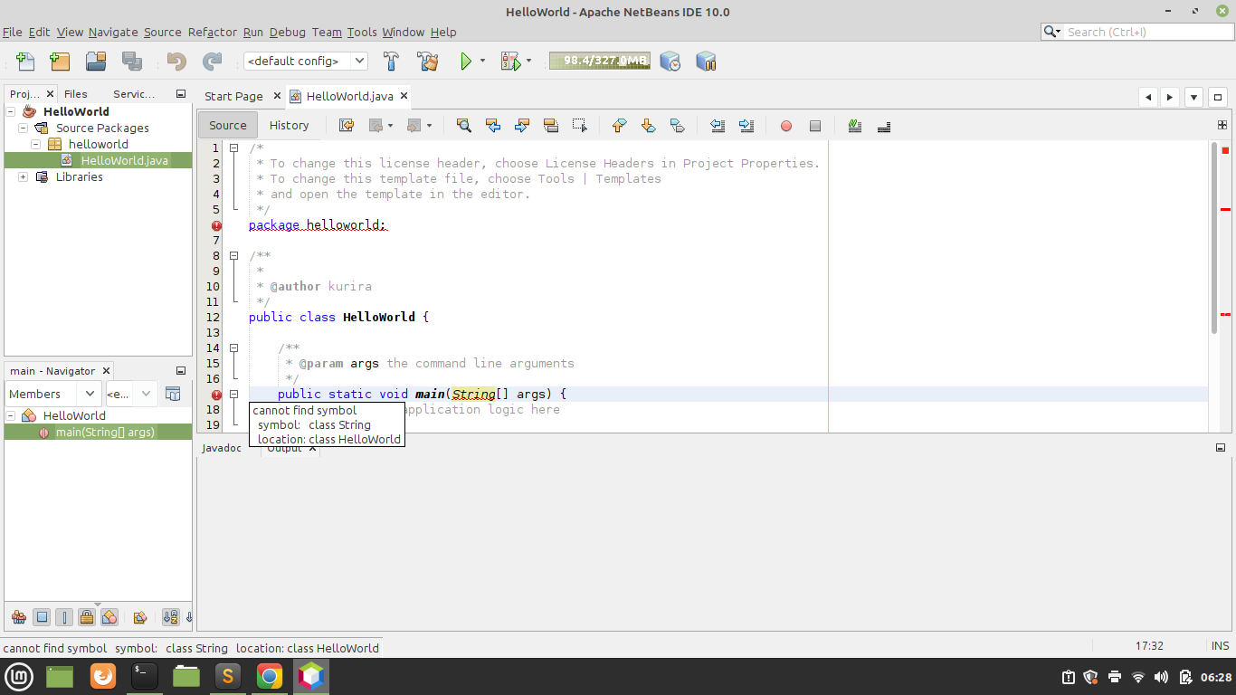
Task: Click the New Project toolbar icon
Action: [60, 62]
